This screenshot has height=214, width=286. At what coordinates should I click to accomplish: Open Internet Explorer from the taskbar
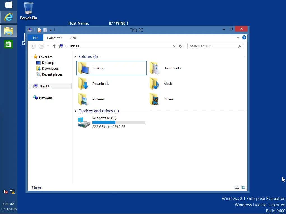pos(9,17)
